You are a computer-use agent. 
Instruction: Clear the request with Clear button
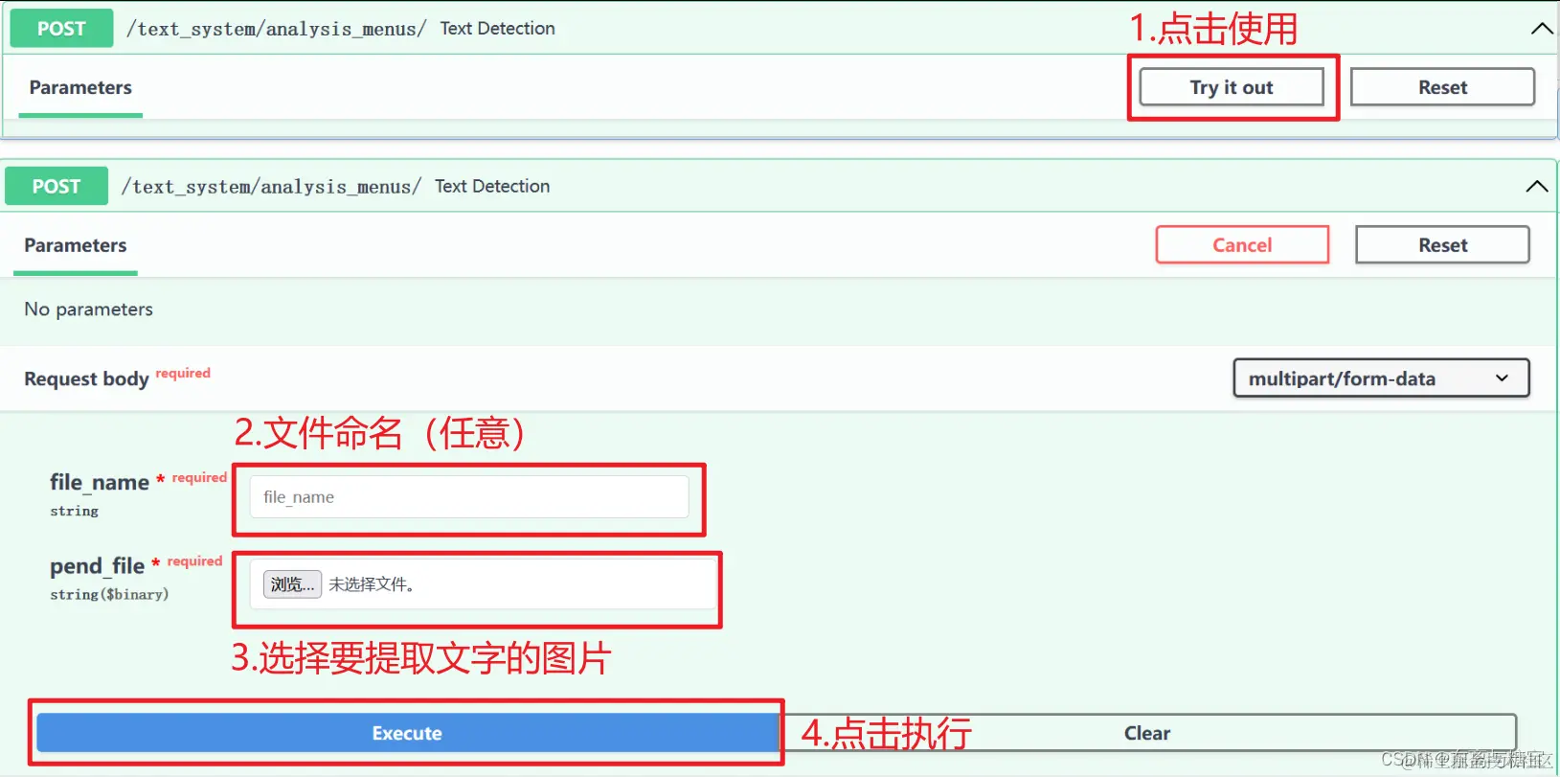click(x=1147, y=733)
